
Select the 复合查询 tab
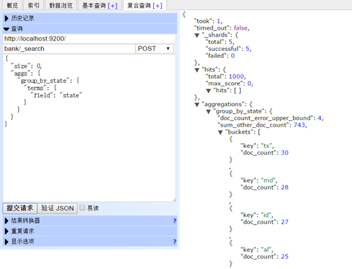[139, 5]
